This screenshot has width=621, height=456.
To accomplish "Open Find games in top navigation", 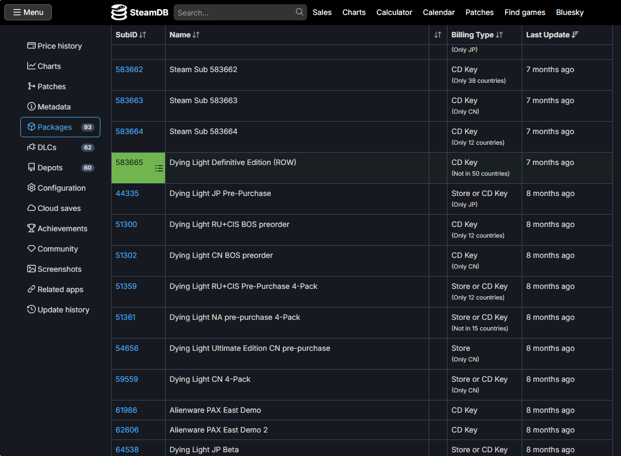I will 525,12.
